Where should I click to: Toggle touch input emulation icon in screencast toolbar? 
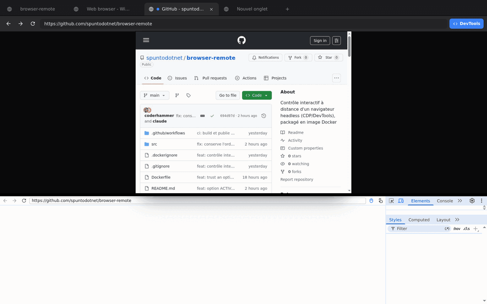pos(381,201)
